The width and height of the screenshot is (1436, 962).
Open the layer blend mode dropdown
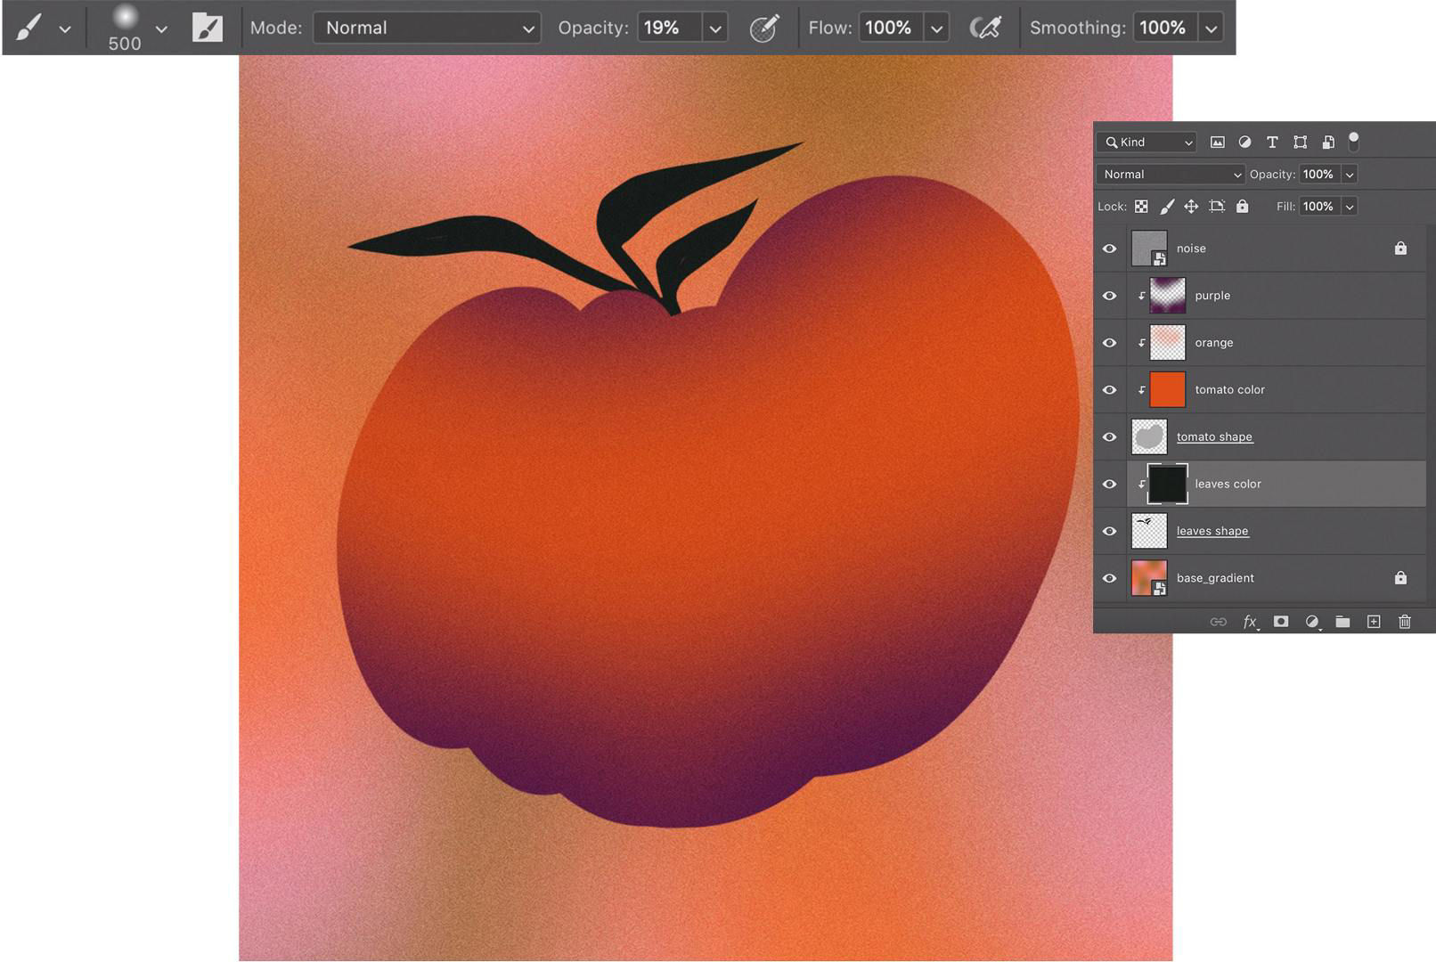1170,174
